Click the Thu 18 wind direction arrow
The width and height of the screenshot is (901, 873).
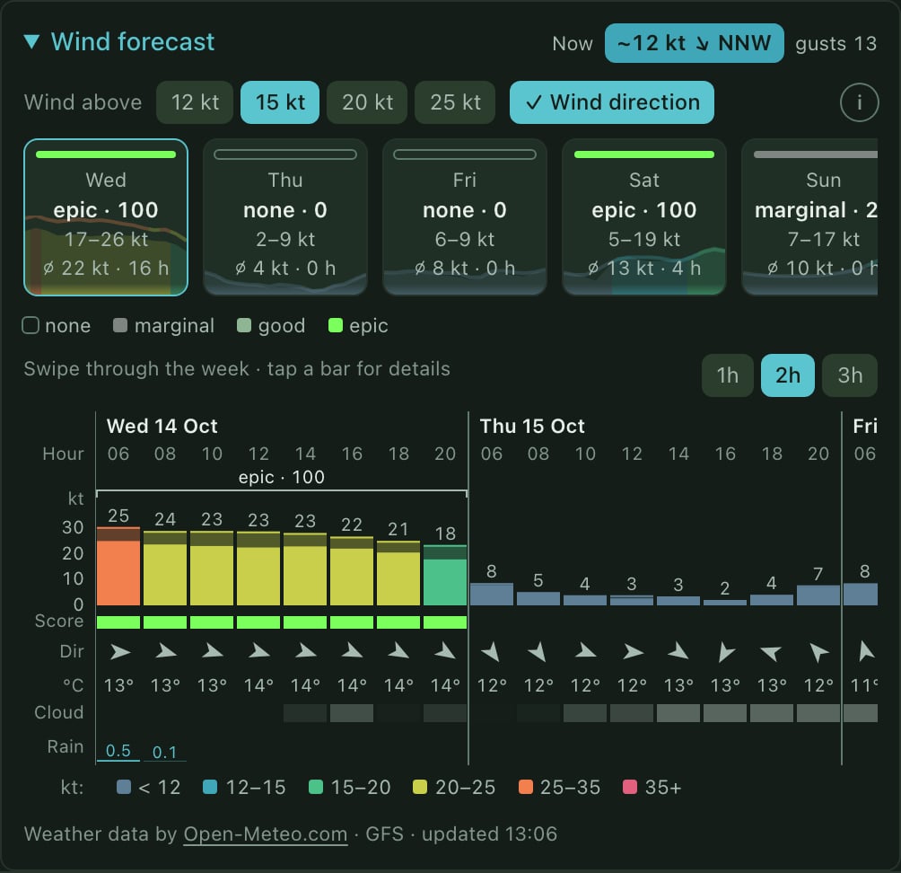click(x=771, y=653)
